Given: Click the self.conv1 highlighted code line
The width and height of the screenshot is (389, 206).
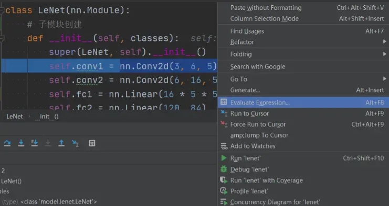Looking at the screenshot, I should pos(109,66).
